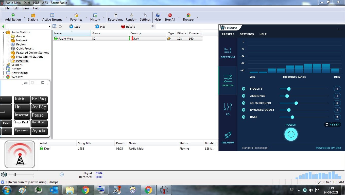Open the Spectrum panel in FxSound

(x=228, y=53)
